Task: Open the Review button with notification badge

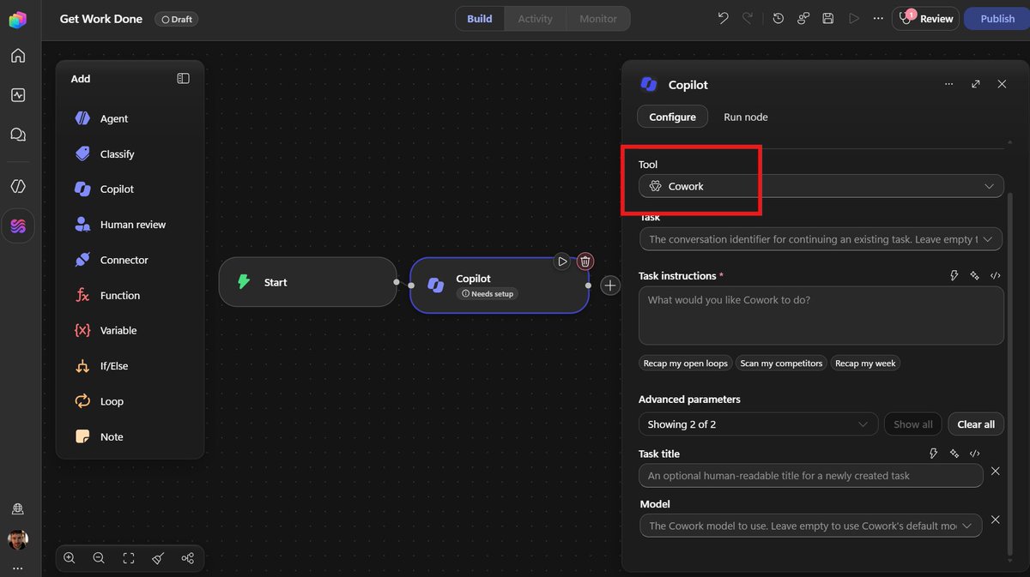Action: [925, 19]
